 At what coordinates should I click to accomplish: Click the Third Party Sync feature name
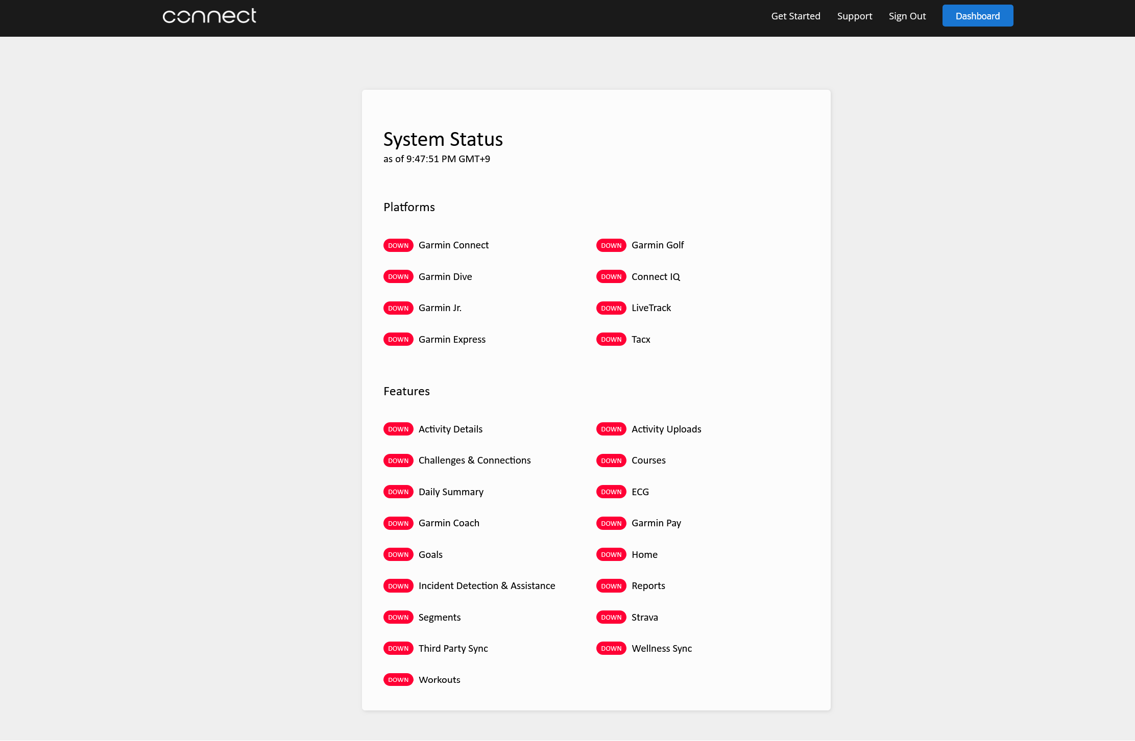pos(453,648)
